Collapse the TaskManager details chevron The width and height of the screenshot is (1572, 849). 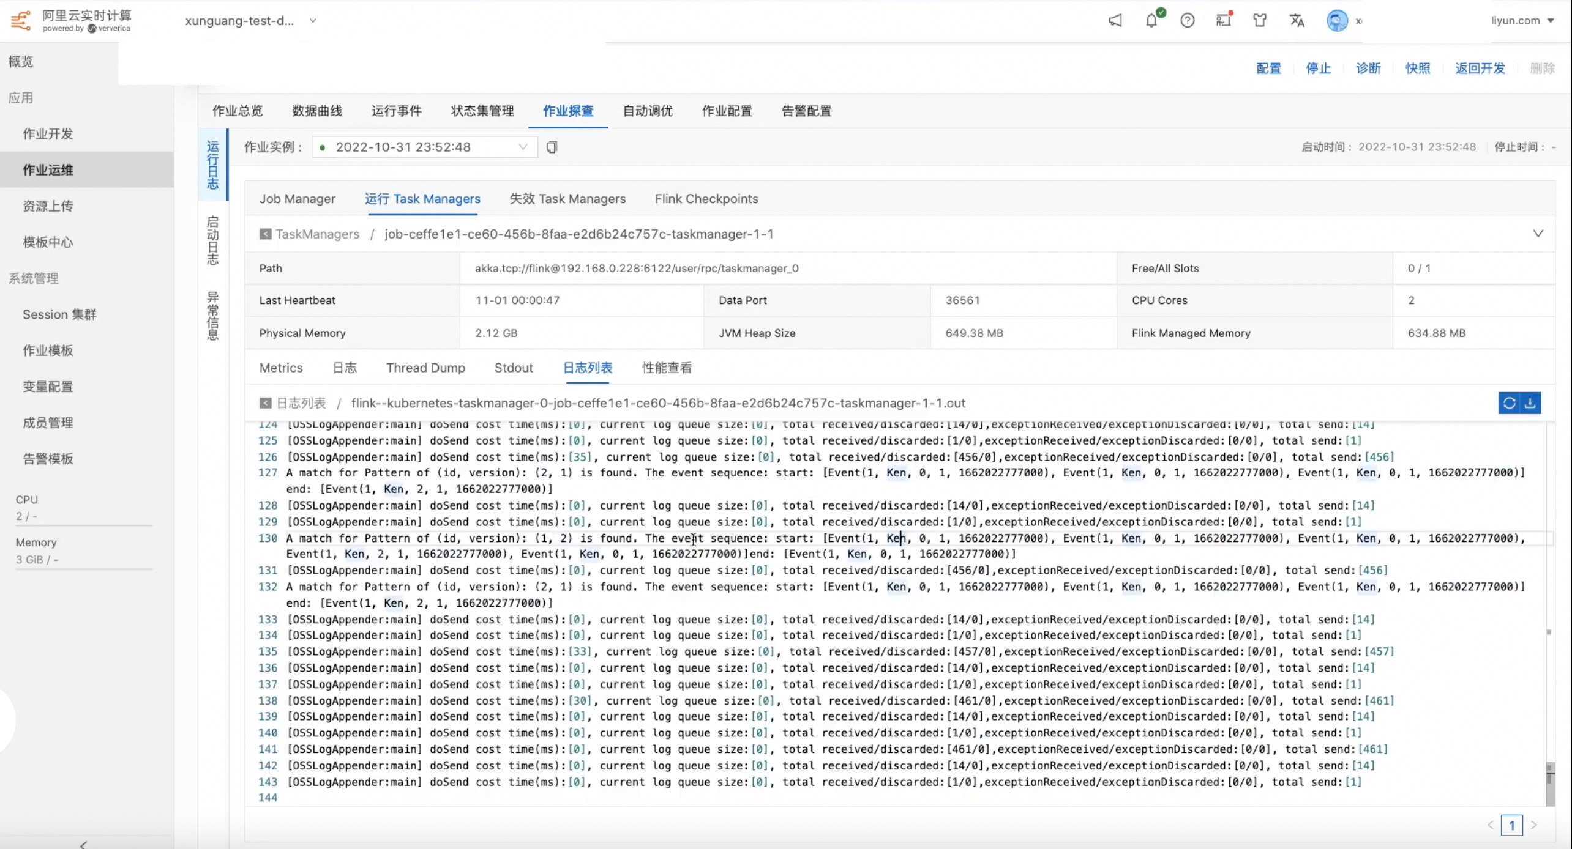click(1538, 234)
